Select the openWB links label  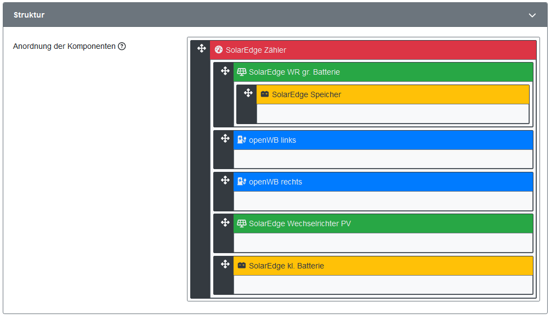[x=272, y=140]
